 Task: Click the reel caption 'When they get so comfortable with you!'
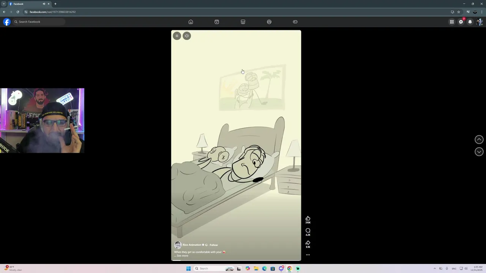coord(198,252)
